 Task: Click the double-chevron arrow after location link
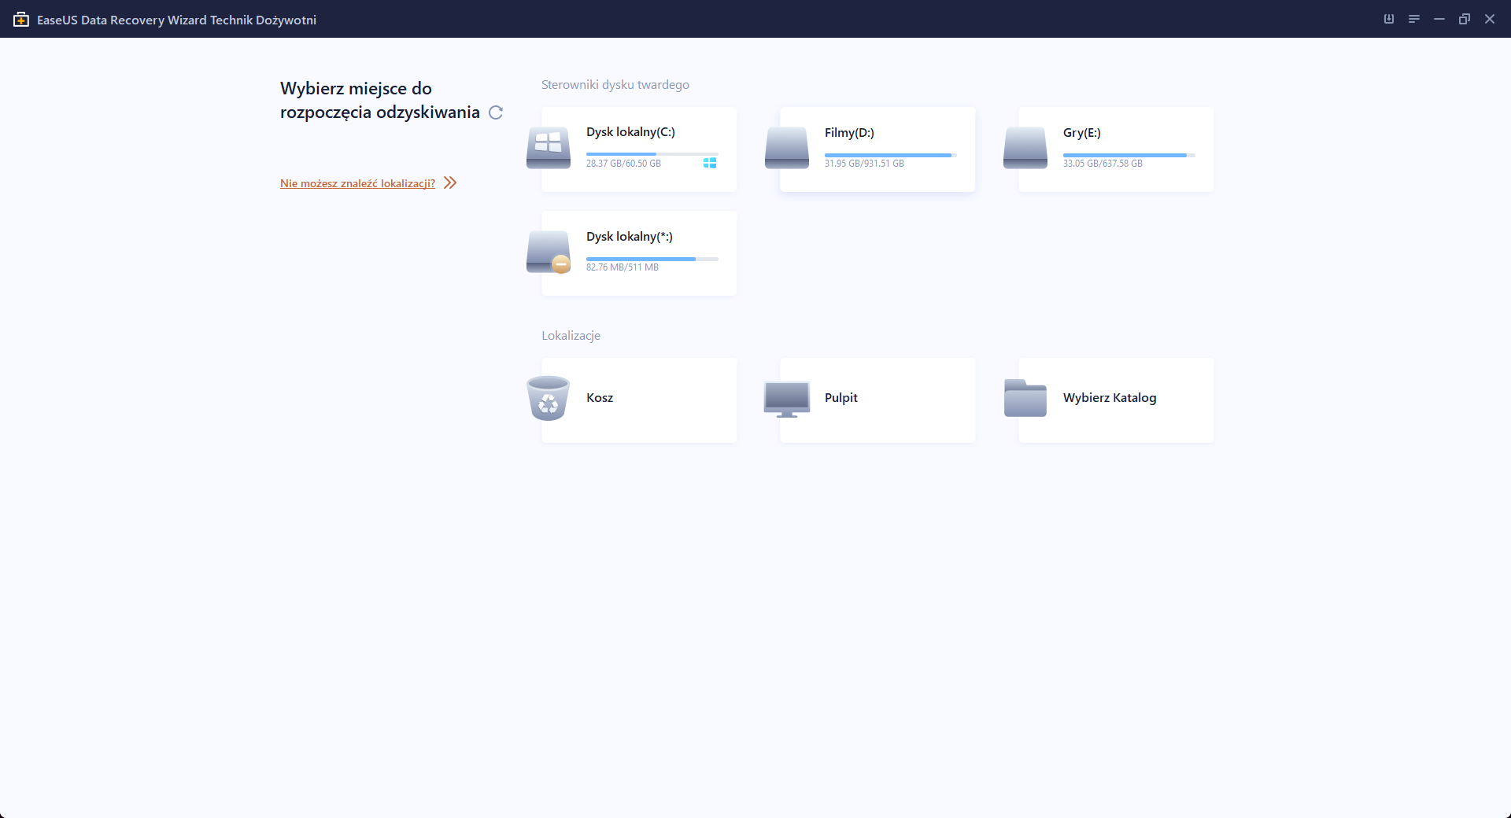pos(450,182)
